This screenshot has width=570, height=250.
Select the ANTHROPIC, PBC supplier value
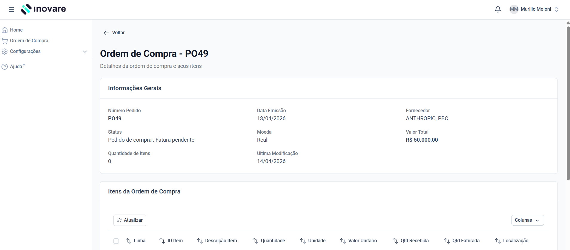tap(427, 118)
